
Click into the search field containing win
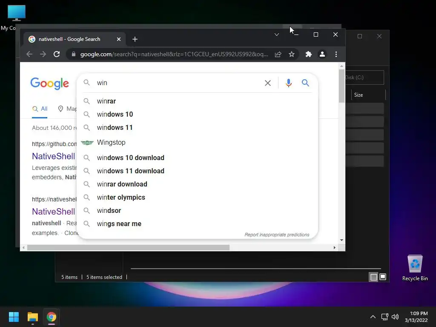178,83
